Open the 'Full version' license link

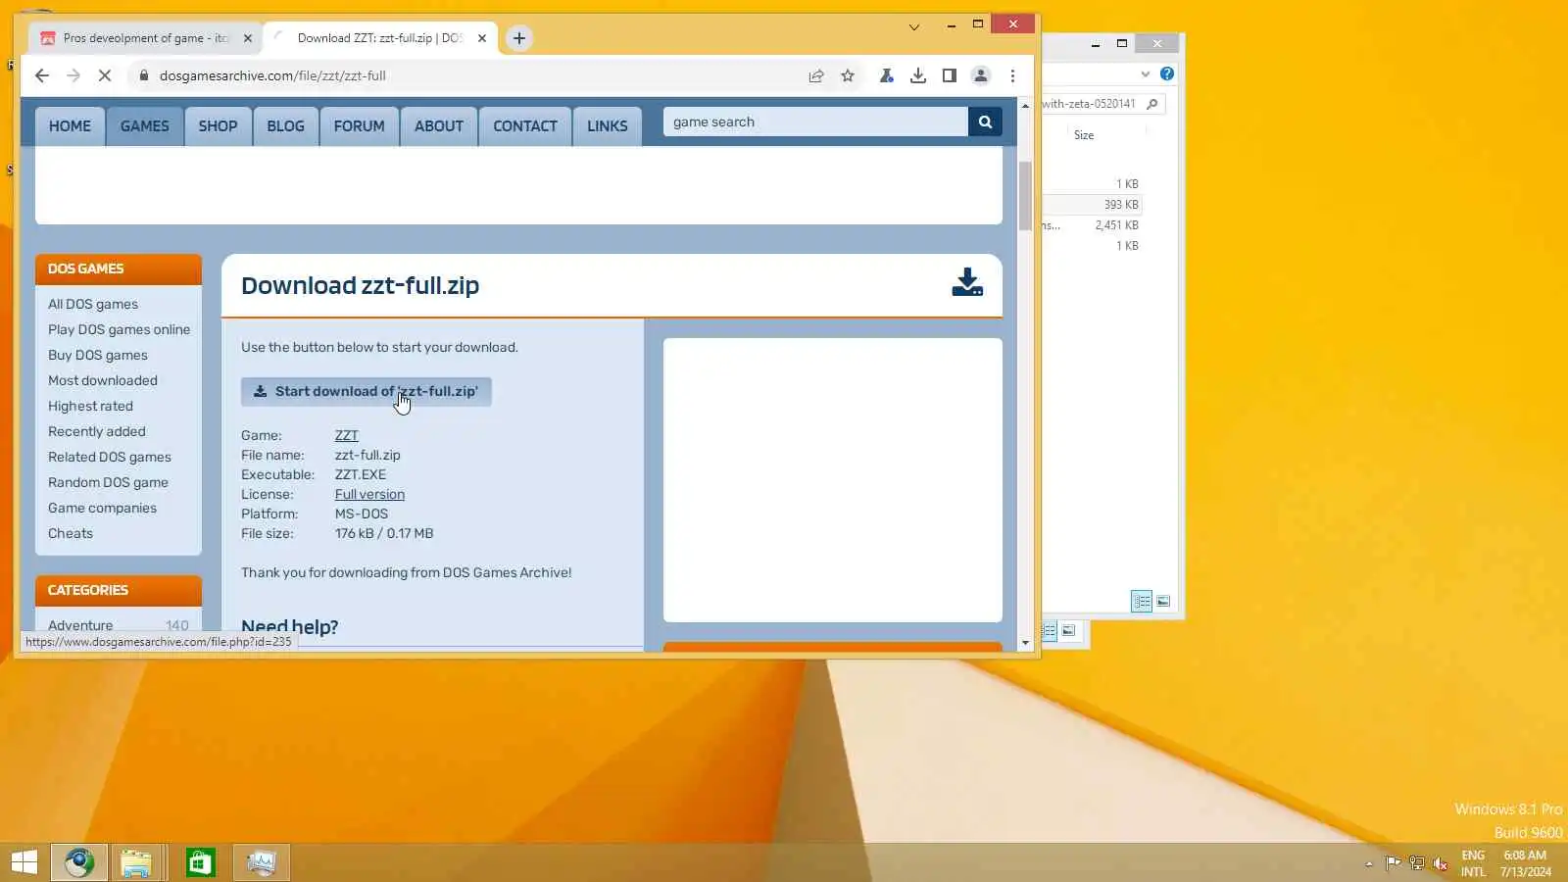(x=369, y=494)
